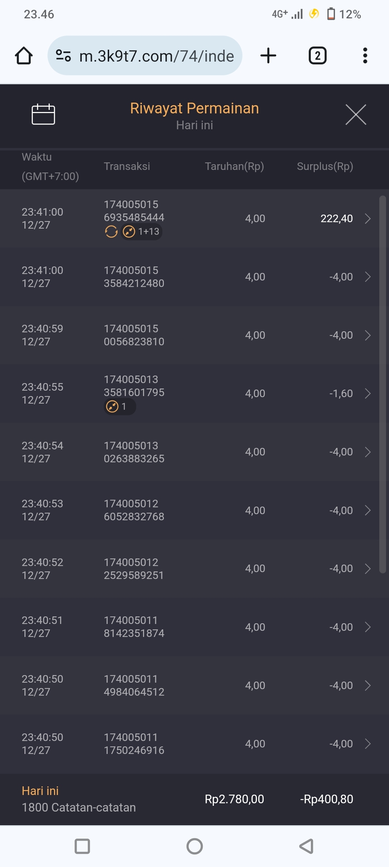Tap the Android back navigation button
Viewport: 389px width, 867px height.
click(x=307, y=846)
